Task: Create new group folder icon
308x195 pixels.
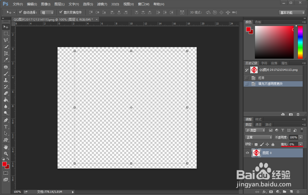Action: [x=284, y=192]
